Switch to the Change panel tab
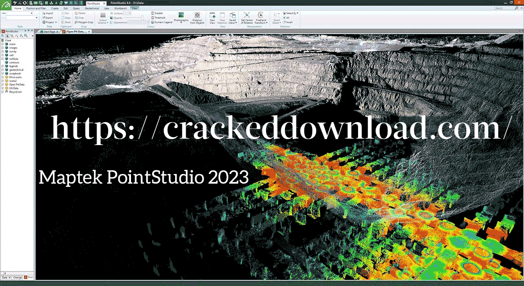 [18, 277]
